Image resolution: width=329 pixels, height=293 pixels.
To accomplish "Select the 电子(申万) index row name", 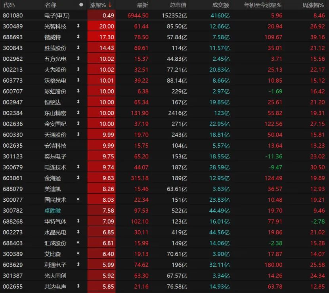I will [x=57, y=15].
